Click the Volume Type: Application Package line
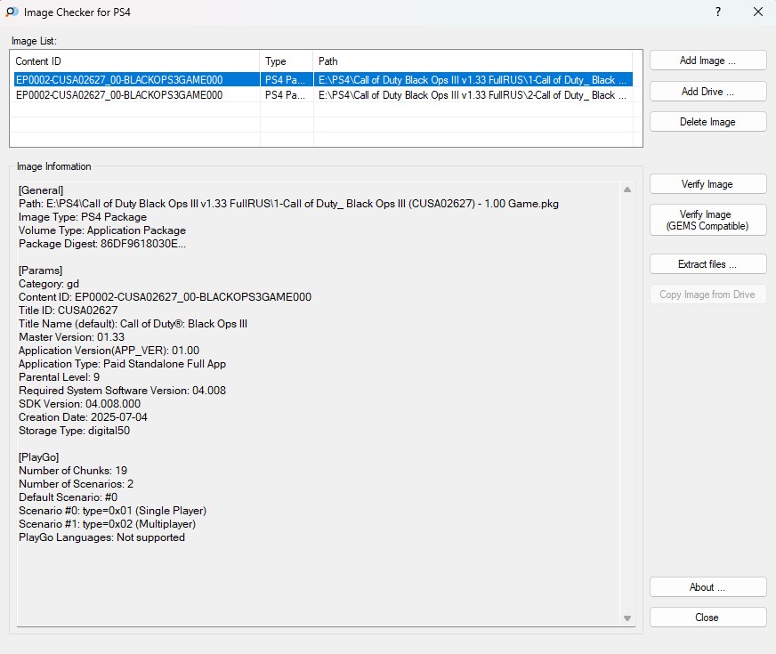776x654 pixels. click(x=102, y=230)
